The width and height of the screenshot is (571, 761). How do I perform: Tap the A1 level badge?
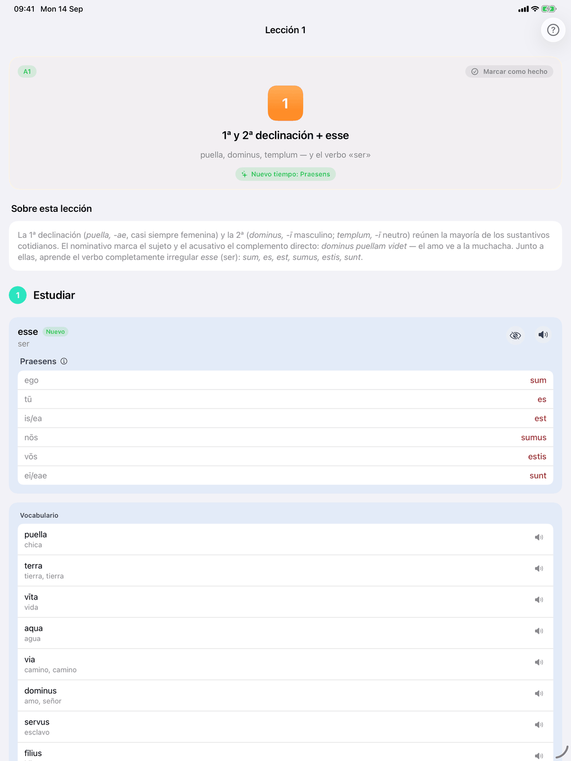point(27,71)
